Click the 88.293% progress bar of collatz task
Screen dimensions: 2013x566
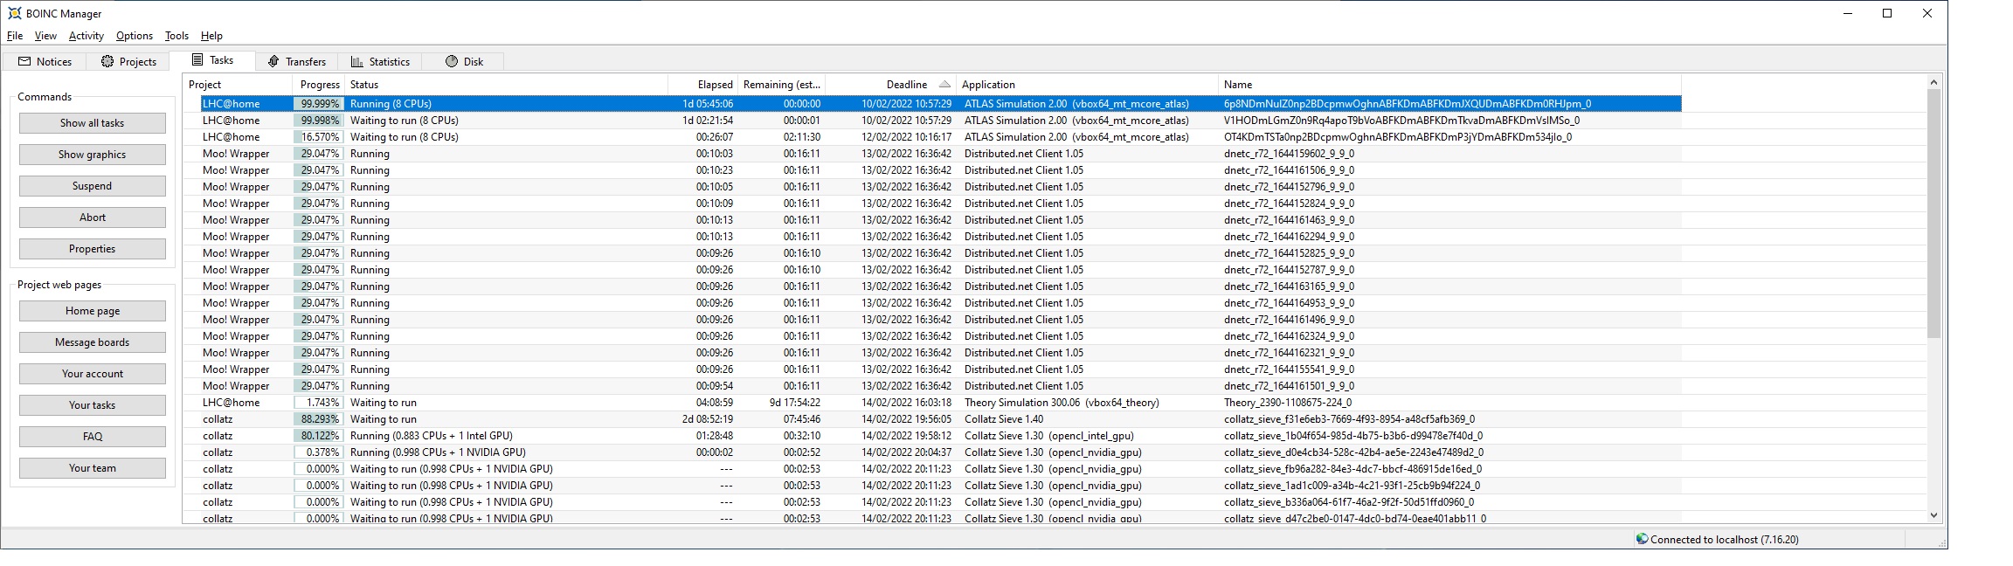[x=318, y=419]
